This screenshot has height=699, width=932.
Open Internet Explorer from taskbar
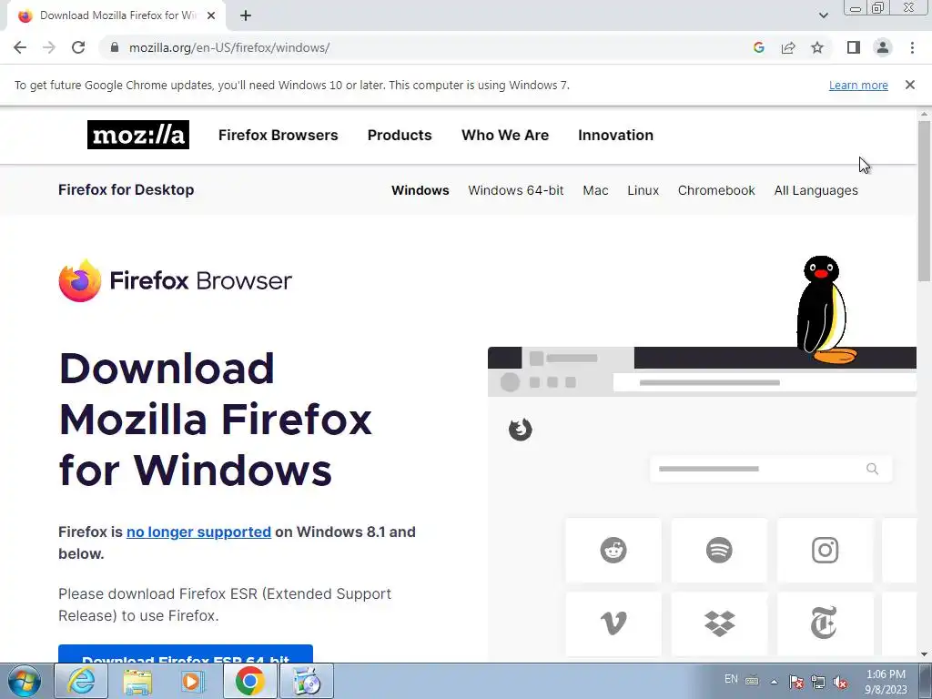pyautogui.click(x=81, y=681)
